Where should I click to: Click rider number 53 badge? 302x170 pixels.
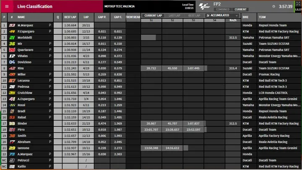[x=12, y=118]
